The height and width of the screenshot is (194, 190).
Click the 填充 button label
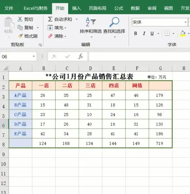(59, 28)
